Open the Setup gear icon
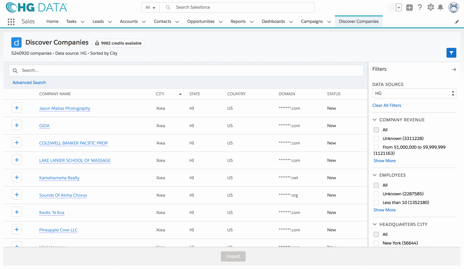The height and width of the screenshot is (269, 464). tap(430, 7)
